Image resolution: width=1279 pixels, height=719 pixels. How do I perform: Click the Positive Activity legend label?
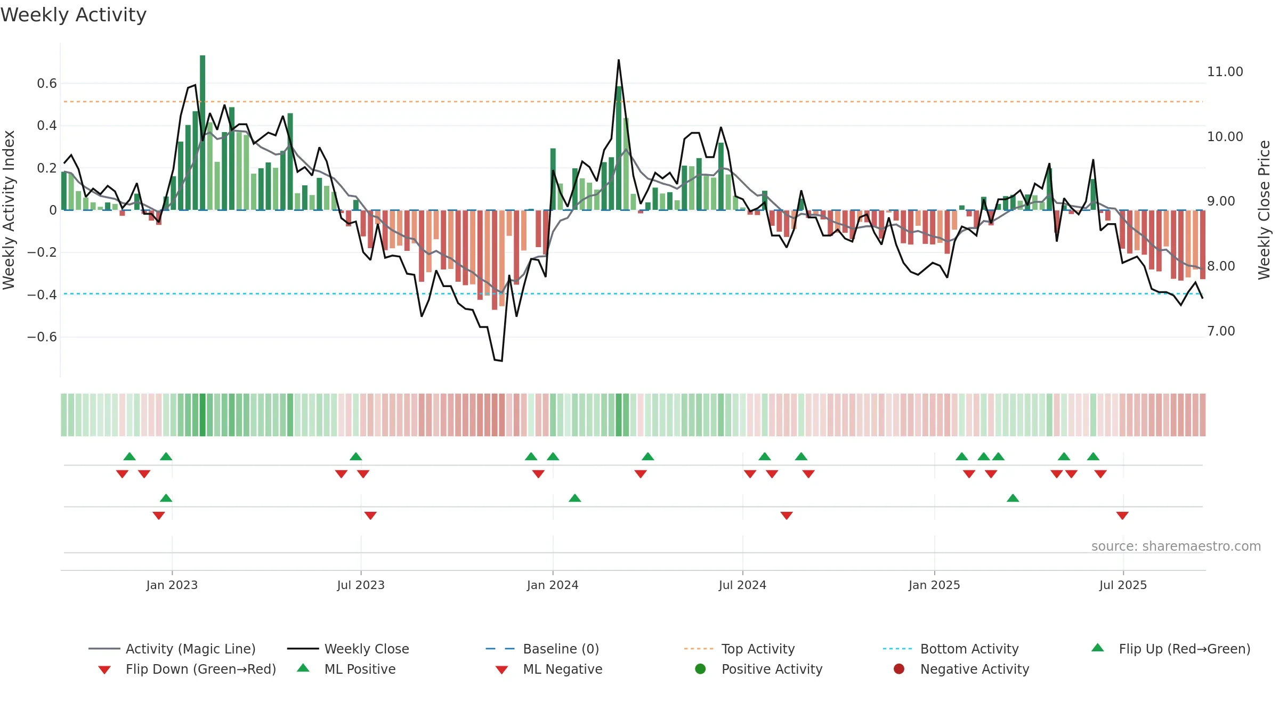(772, 669)
